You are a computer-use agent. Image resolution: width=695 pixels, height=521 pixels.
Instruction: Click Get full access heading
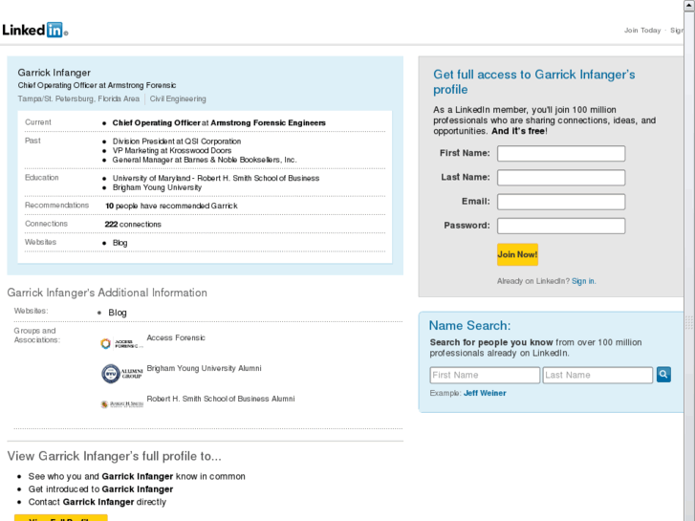(534, 82)
